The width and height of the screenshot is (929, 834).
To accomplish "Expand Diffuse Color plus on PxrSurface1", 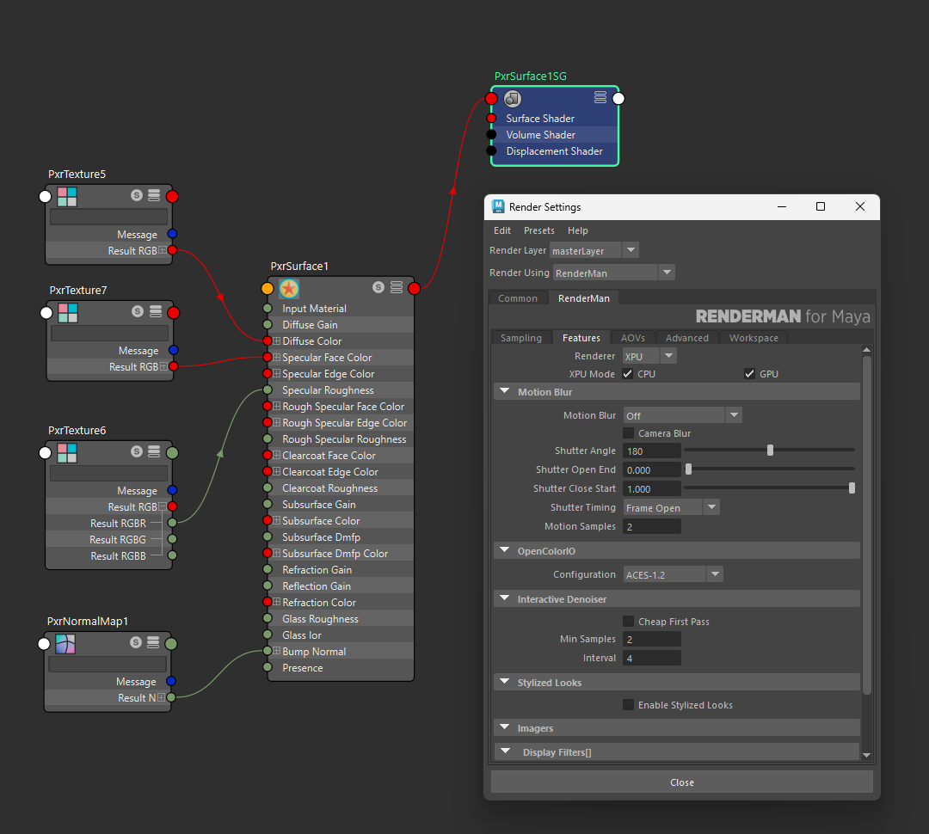I will 276,340.
